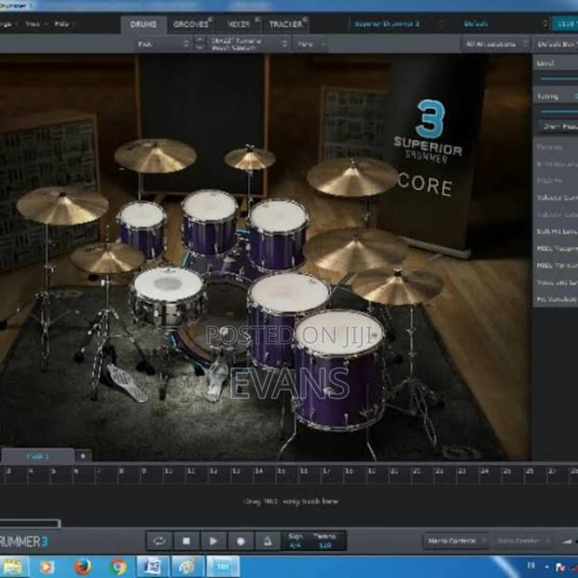The width and height of the screenshot is (578, 578).
Task: Click the Hit Variation property row
Action: pos(556,299)
